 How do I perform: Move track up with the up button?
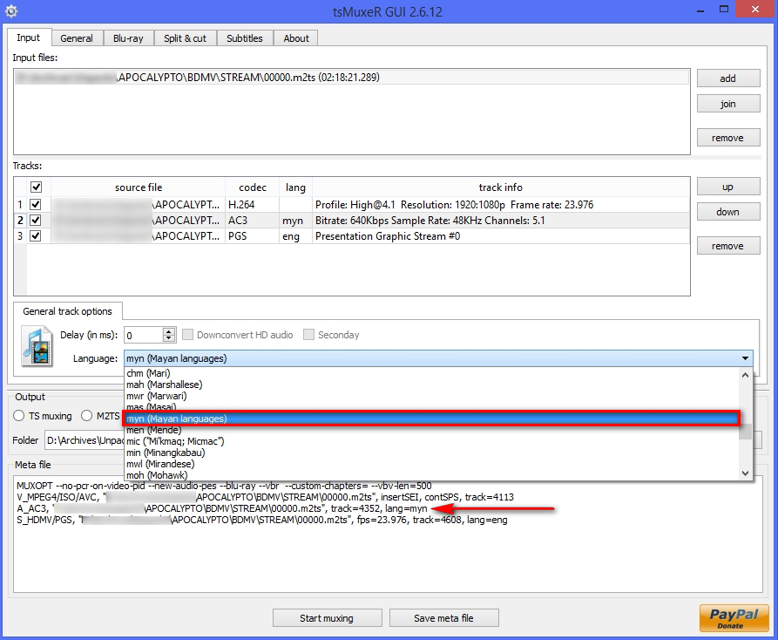(x=727, y=187)
